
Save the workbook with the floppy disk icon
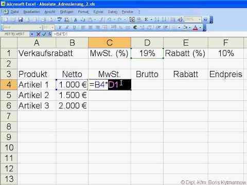click(21, 20)
